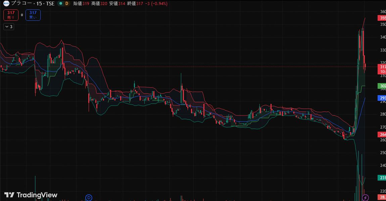The image size is (386, 201).
Task: Click the red 355 price label on scale
Action: pos(382,18)
